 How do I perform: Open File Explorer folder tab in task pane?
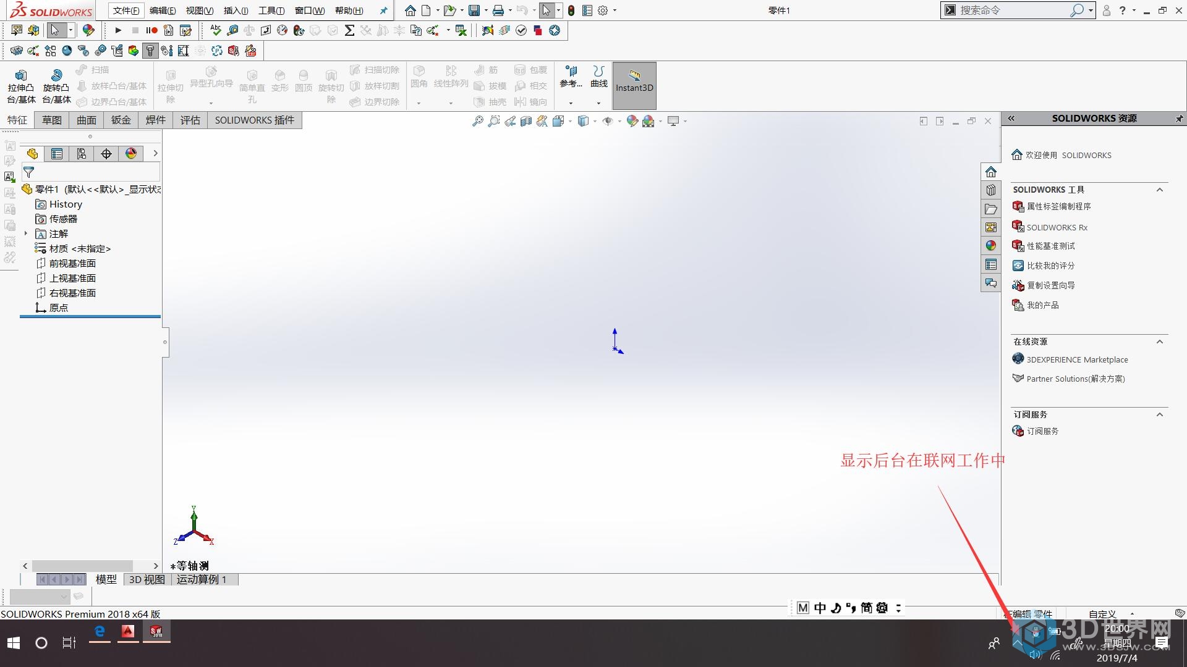coord(991,209)
